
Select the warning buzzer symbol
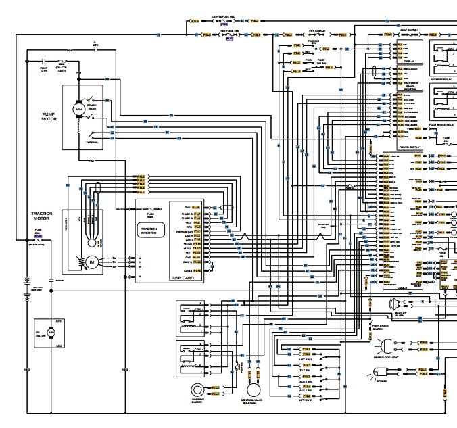click(x=197, y=390)
